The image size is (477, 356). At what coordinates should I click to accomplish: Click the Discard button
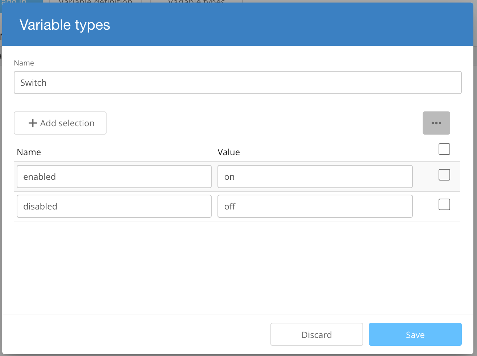click(316, 334)
